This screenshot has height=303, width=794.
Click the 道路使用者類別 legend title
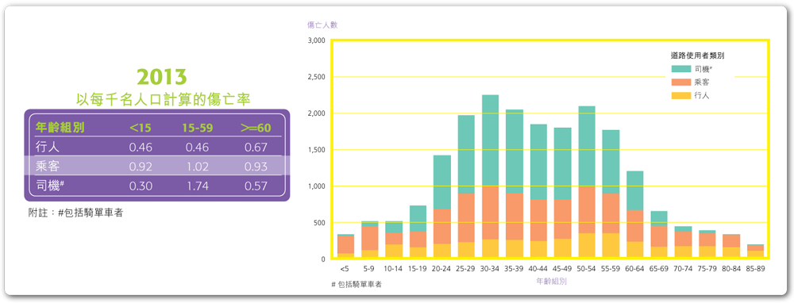[x=700, y=56]
